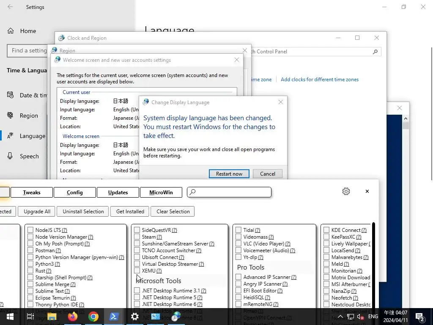Screen dimensions: 433x325
Task: Check the NodeJS LTS checkbox
Action: coord(30,230)
